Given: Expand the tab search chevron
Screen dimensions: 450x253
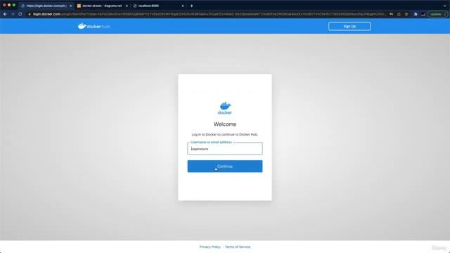Looking at the screenshot, I should (x=444, y=6).
